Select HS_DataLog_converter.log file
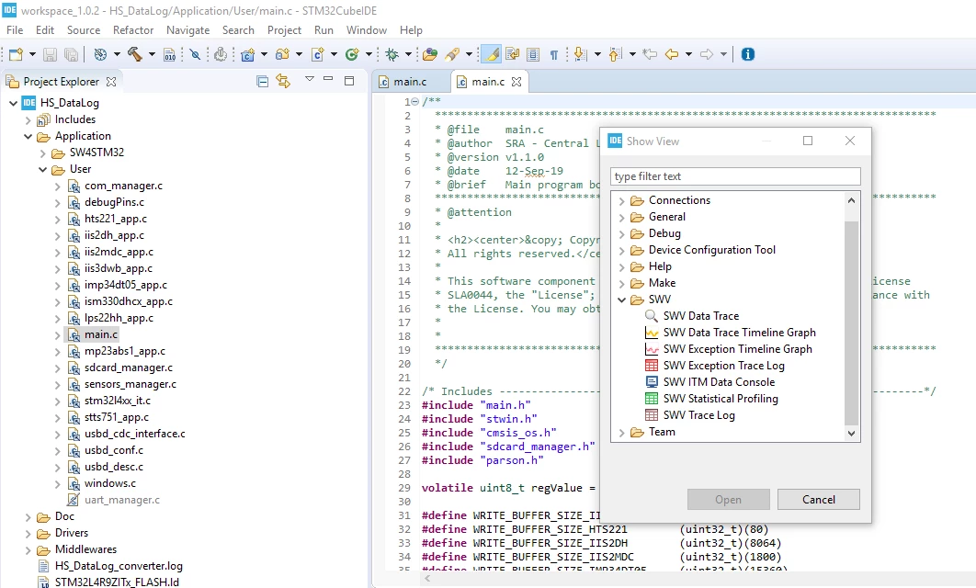 pyautogui.click(x=119, y=566)
